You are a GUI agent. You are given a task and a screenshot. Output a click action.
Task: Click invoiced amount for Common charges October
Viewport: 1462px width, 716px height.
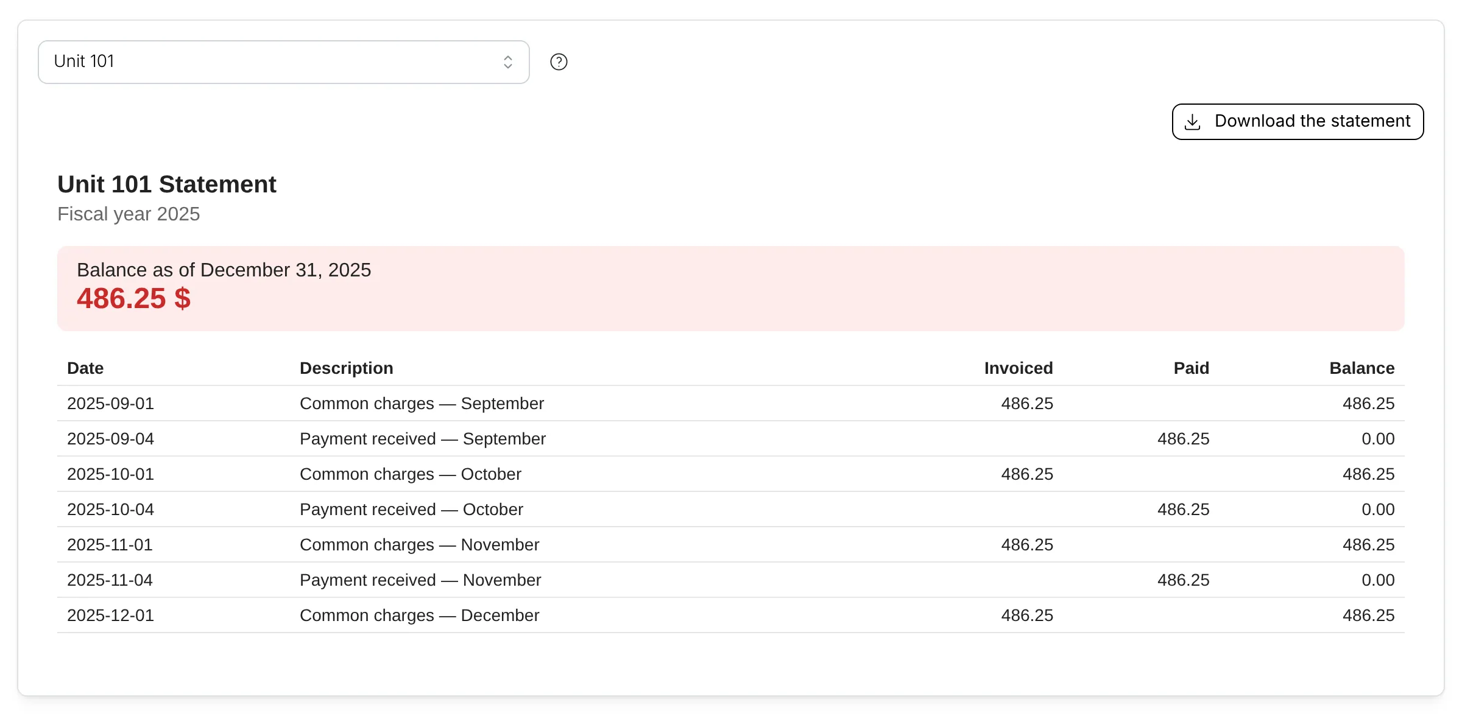[1027, 474]
